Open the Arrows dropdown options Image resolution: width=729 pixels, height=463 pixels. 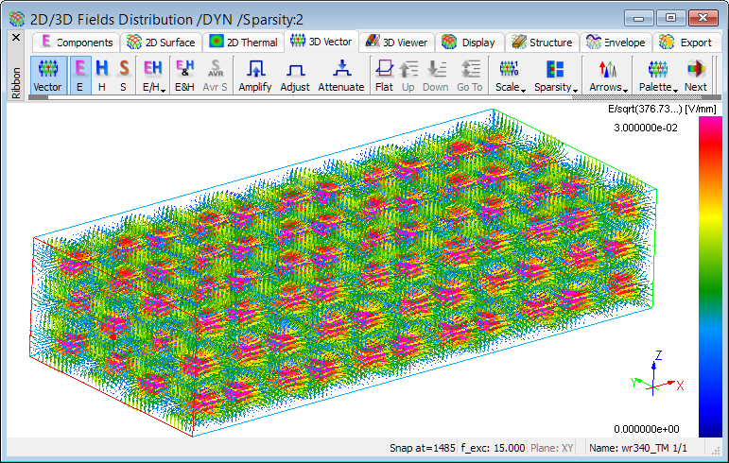click(607, 76)
